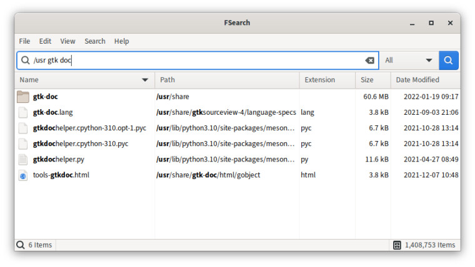Click the html extension cell
This screenshot has height=267, width=475.
[308, 175]
